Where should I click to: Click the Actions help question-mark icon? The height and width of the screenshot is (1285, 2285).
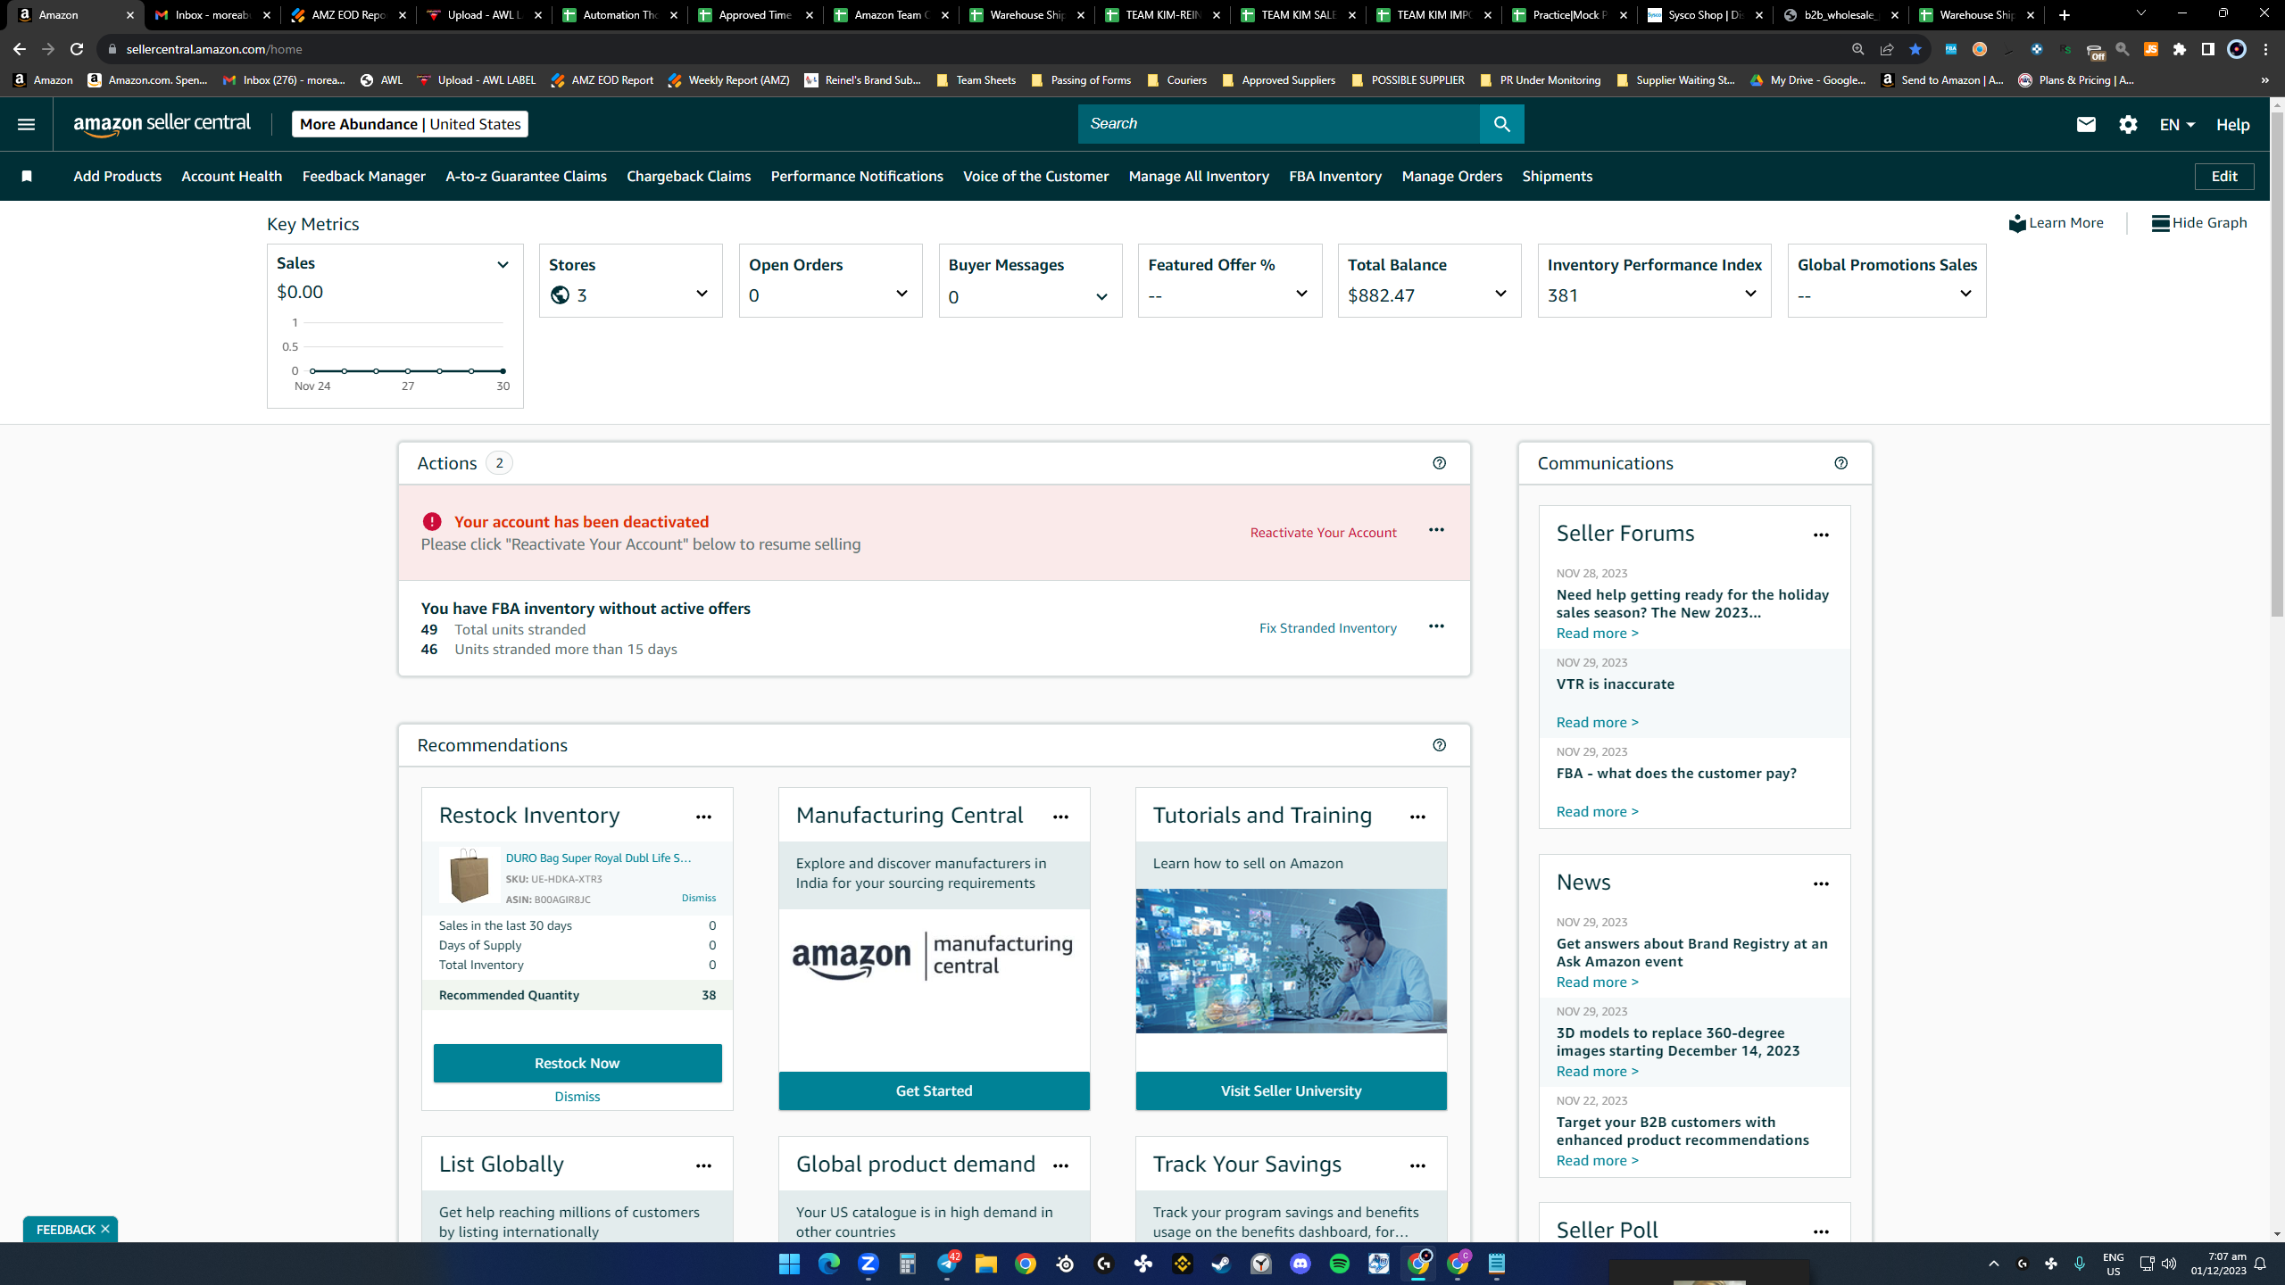tap(1439, 463)
